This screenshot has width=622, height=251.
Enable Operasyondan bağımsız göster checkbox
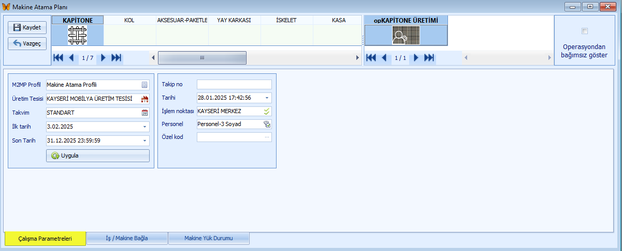pos(585,31)
